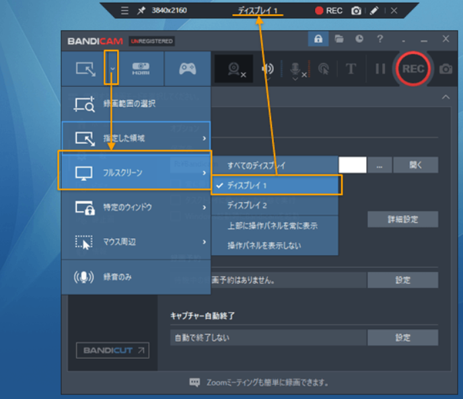Expand the recording mode dropdown arrow
This screenshot has height=399, width=463.
(112, 69)
